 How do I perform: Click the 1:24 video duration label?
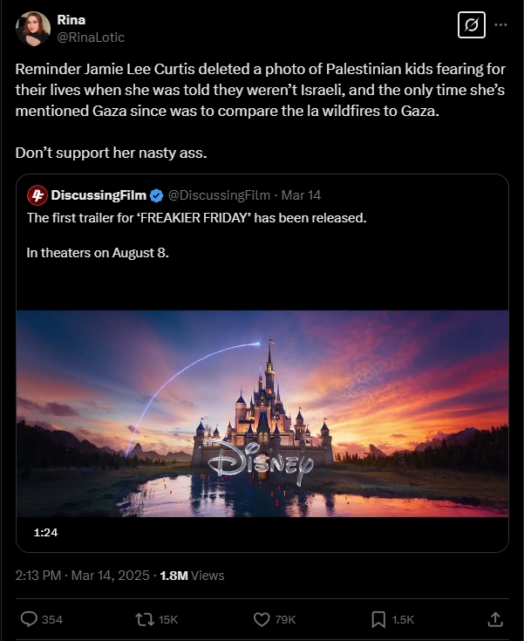pos(46,532)
